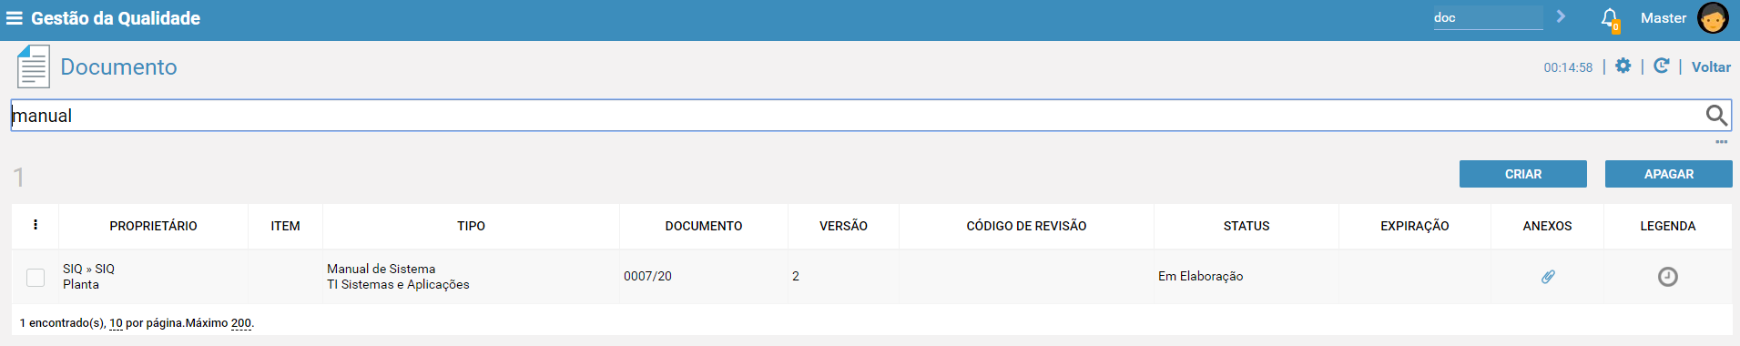This screenshot has height=346, width=1740.
Task: Open the Master user avatar
Action: 1713,18
